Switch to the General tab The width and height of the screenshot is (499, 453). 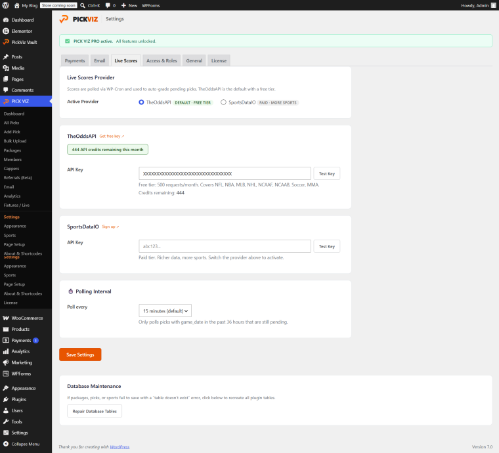pyautogui.click(x=194, y=60)
